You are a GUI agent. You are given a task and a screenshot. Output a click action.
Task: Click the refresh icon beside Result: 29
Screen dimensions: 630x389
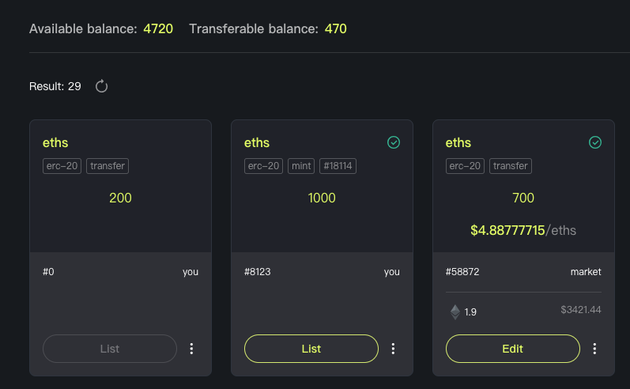(102, 86)
